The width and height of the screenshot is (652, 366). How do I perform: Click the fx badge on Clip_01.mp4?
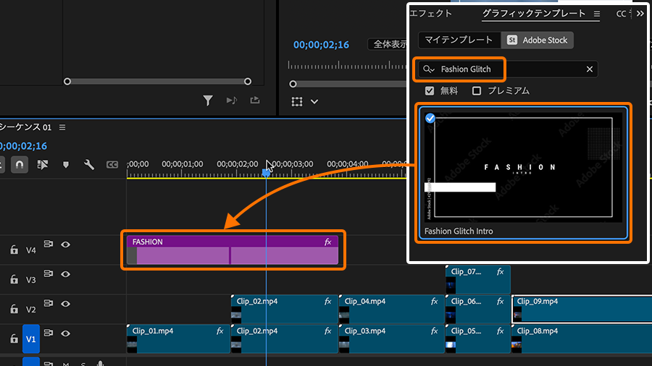click(x=220, y=331)
